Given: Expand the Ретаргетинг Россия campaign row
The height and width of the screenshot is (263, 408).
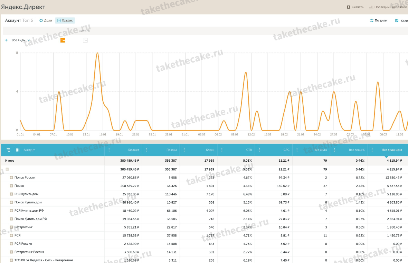Looking at the screenshot, I should pyautogui.click(x=11, y=252).
